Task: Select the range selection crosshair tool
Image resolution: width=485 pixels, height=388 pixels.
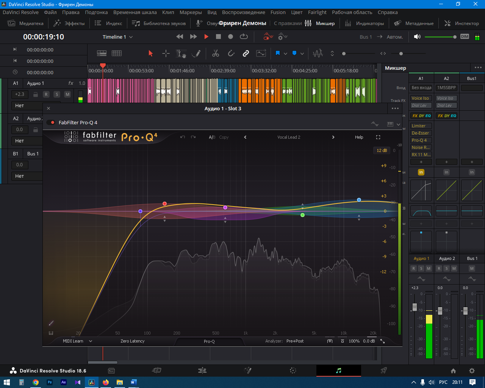Action: pyautogui.click(x=166, y=53)
